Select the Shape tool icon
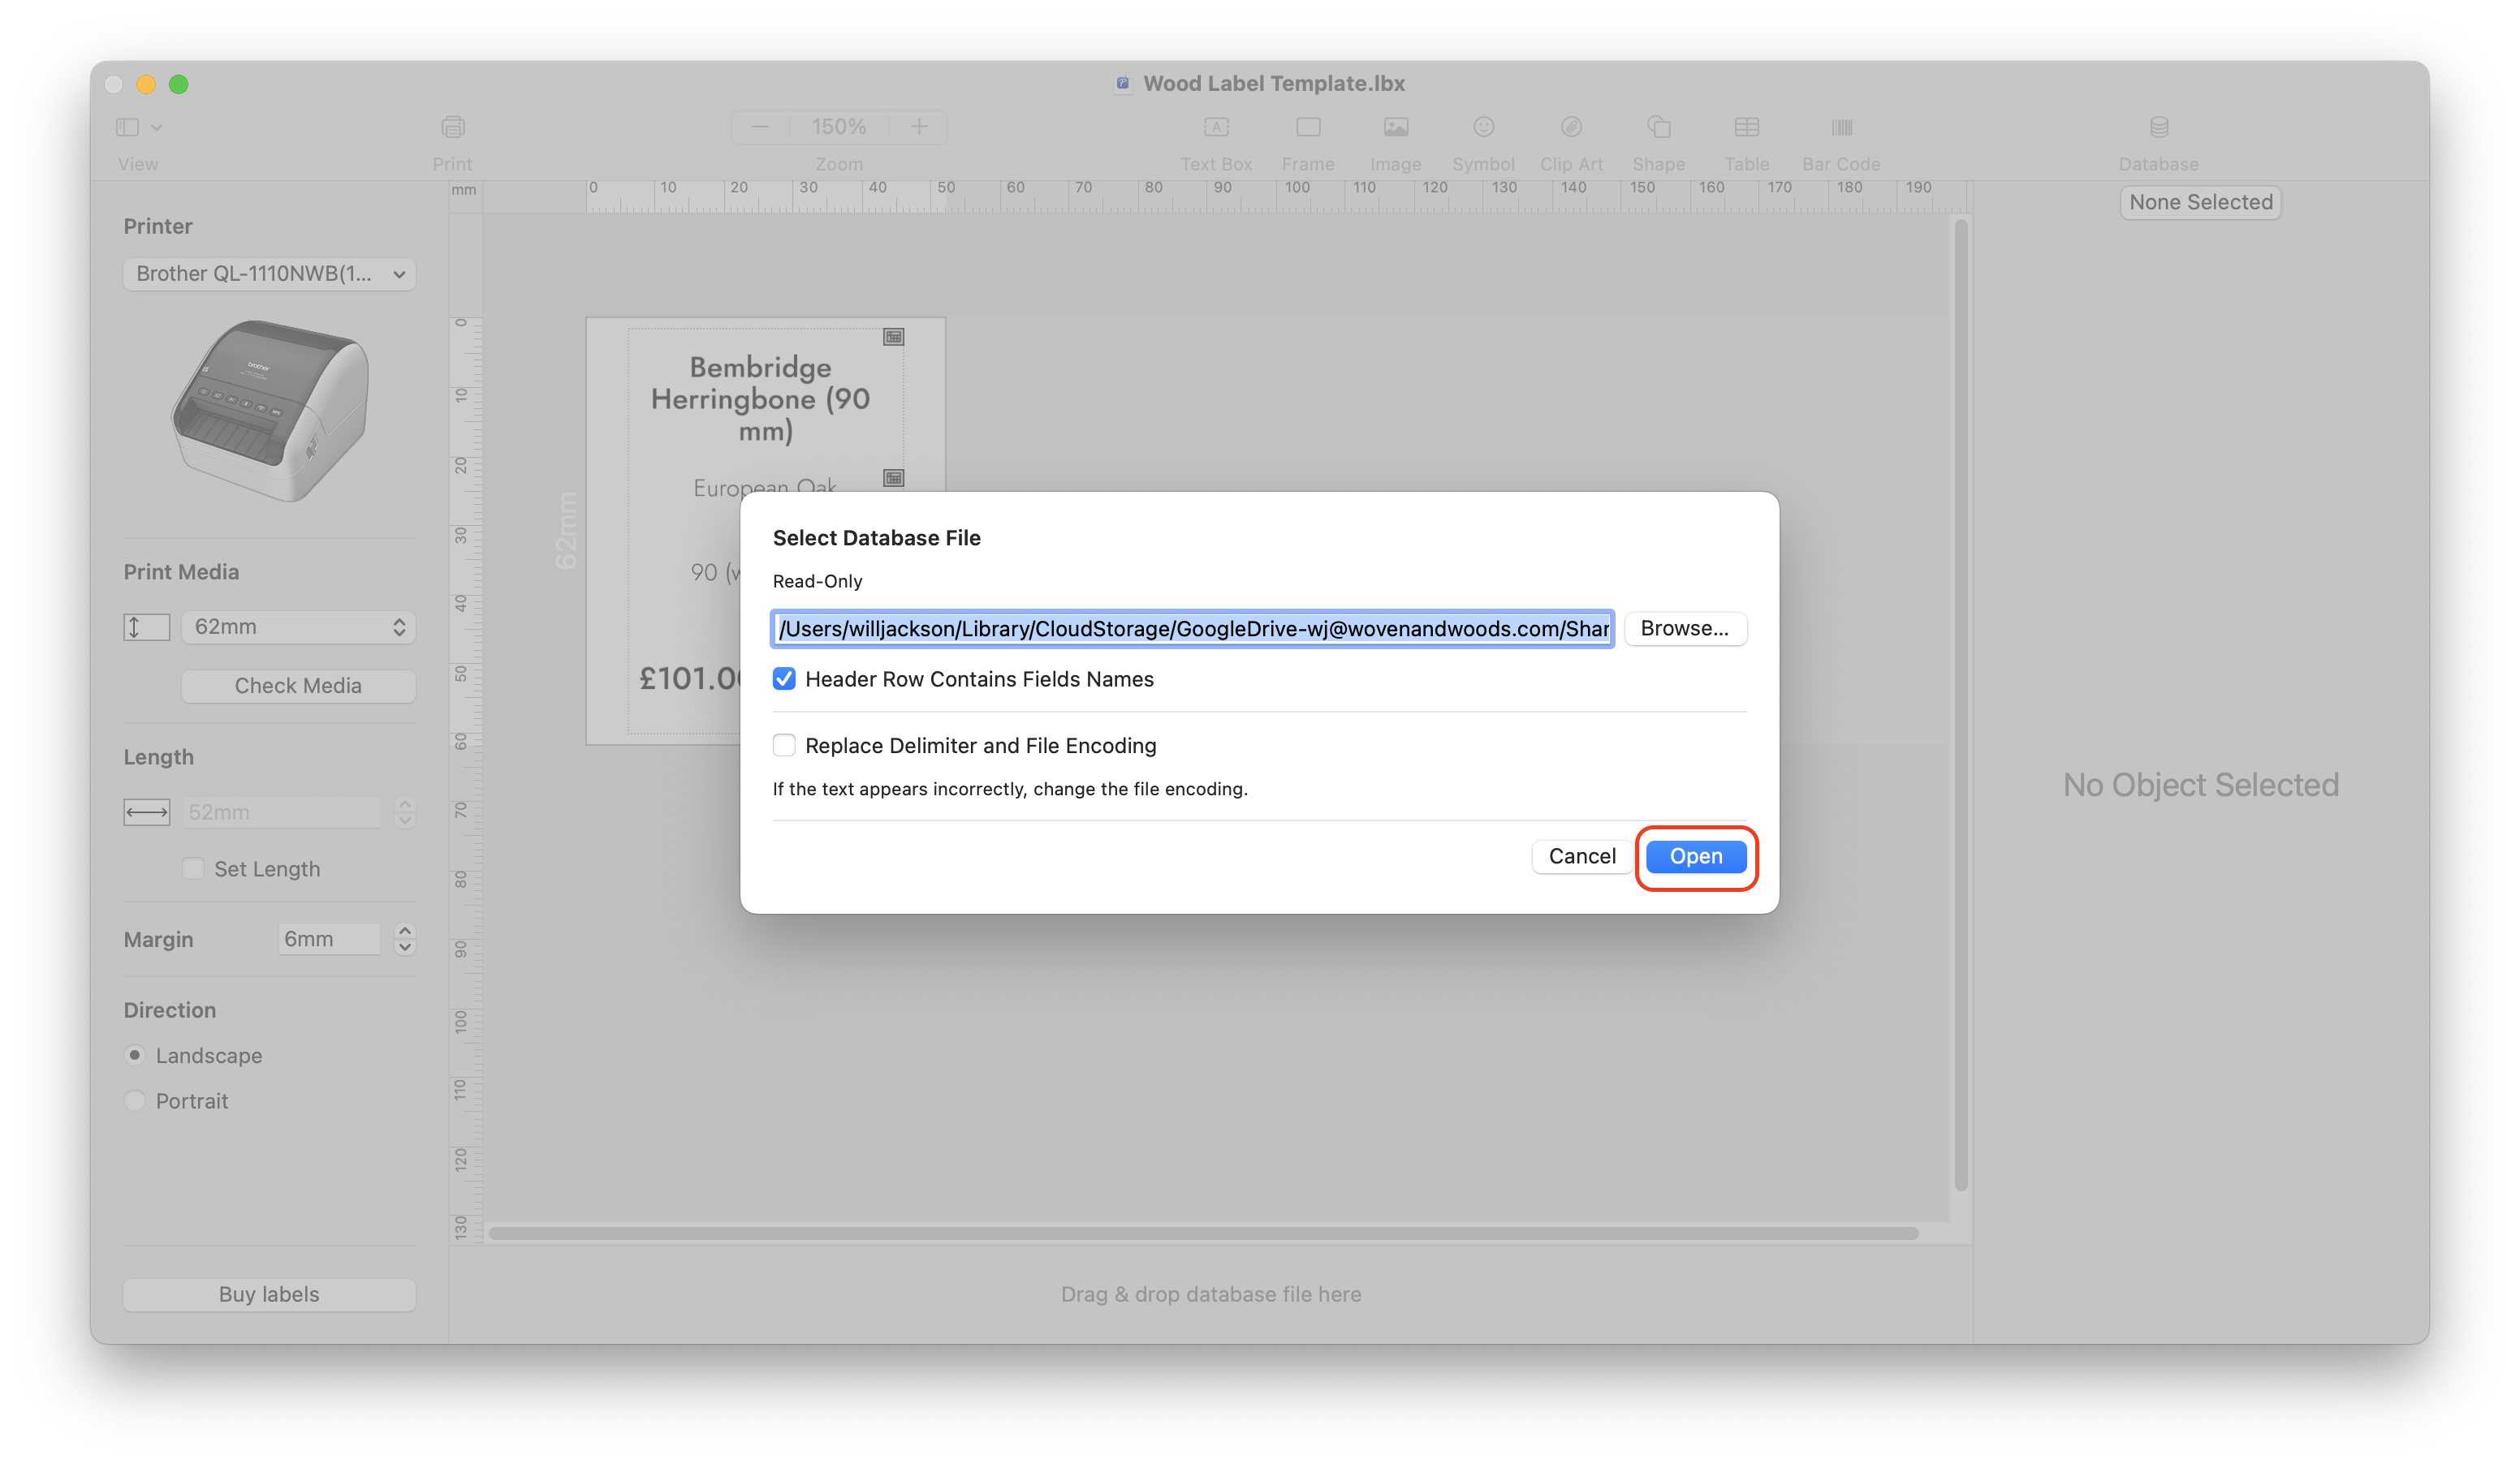The height and width of the screenshot is (1464, 2520). point(1658,127)
